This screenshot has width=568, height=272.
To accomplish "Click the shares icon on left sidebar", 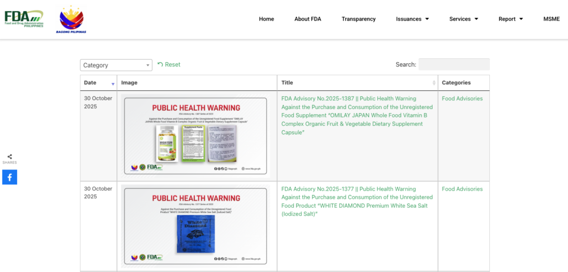I will 9,157.
